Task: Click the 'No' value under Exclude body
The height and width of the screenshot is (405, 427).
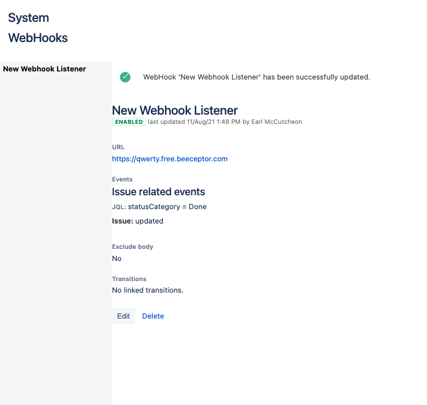Action: point(117,259)
